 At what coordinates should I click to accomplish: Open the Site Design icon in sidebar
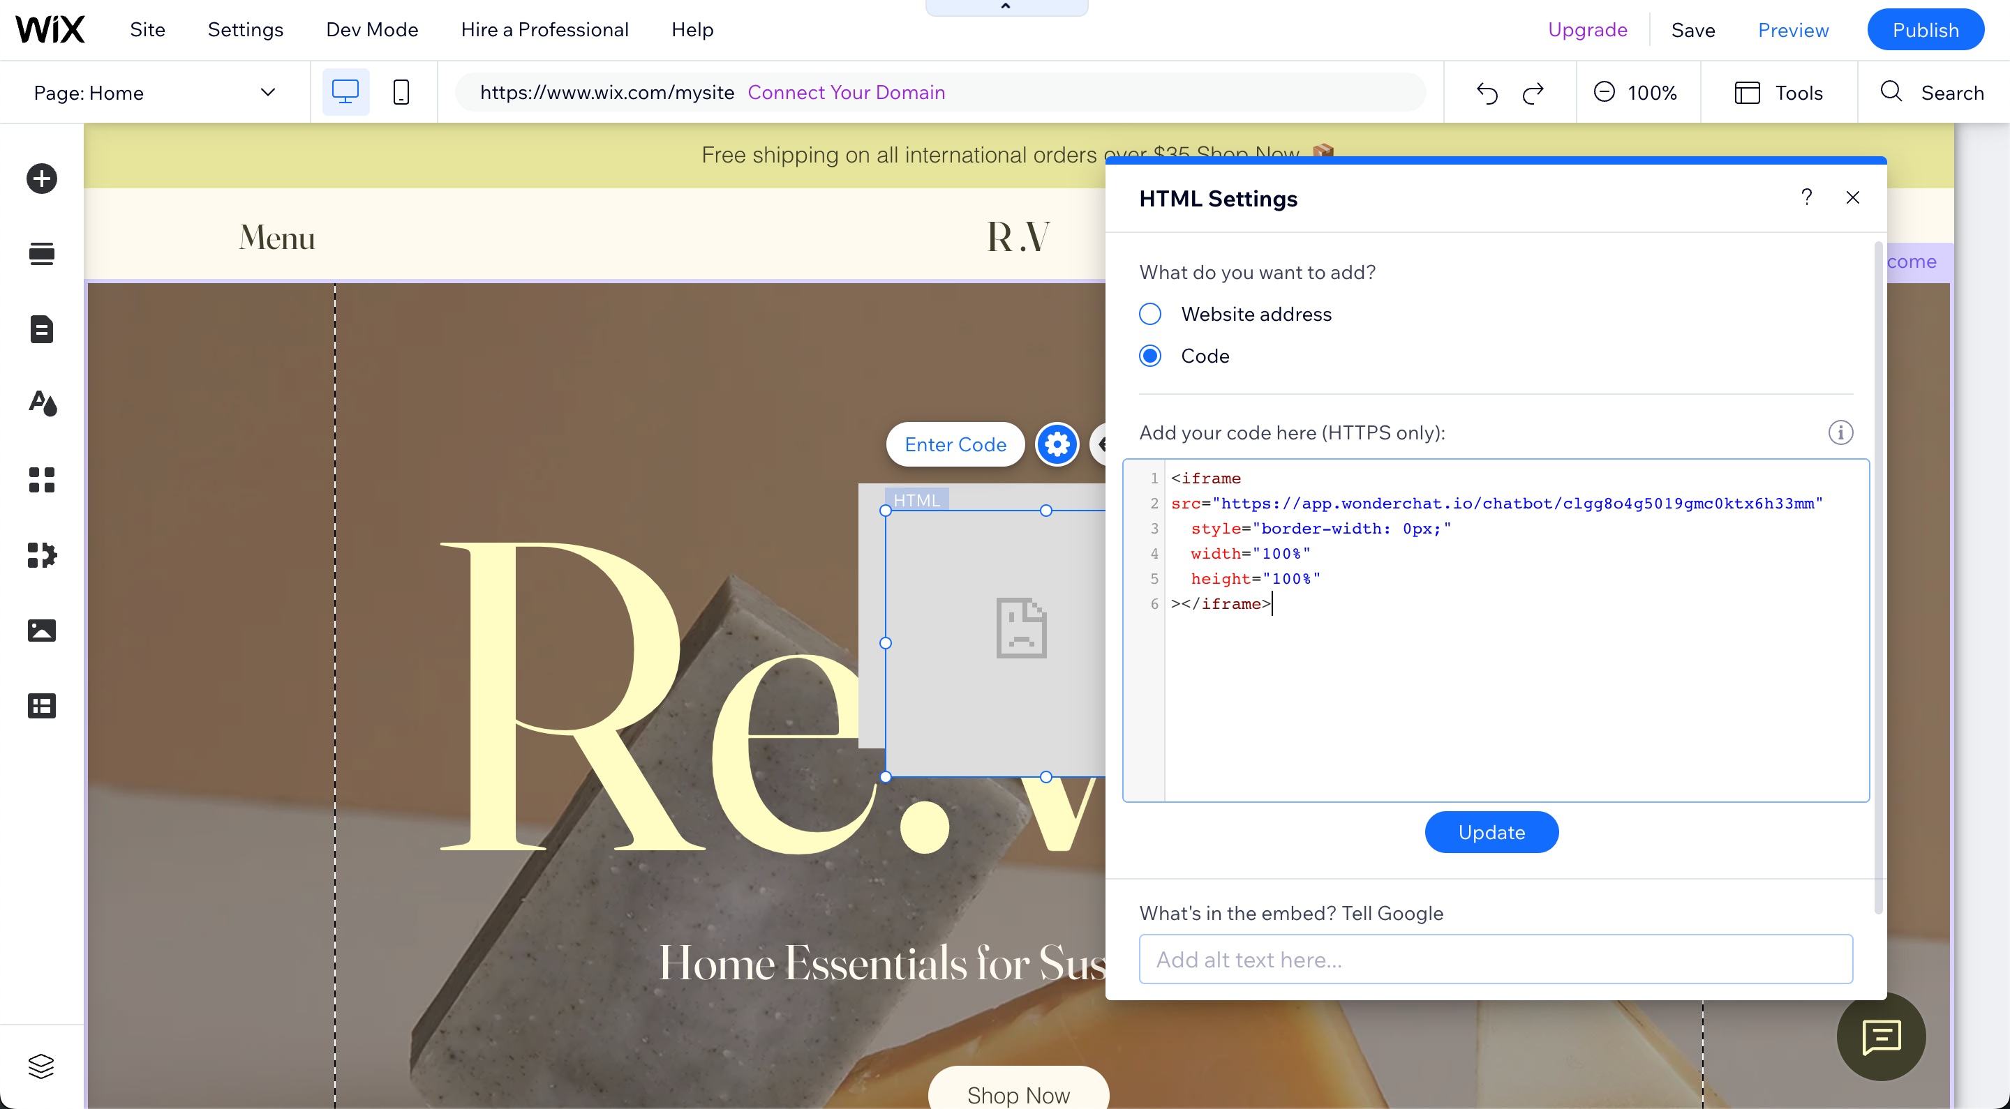tap(41, 403)
